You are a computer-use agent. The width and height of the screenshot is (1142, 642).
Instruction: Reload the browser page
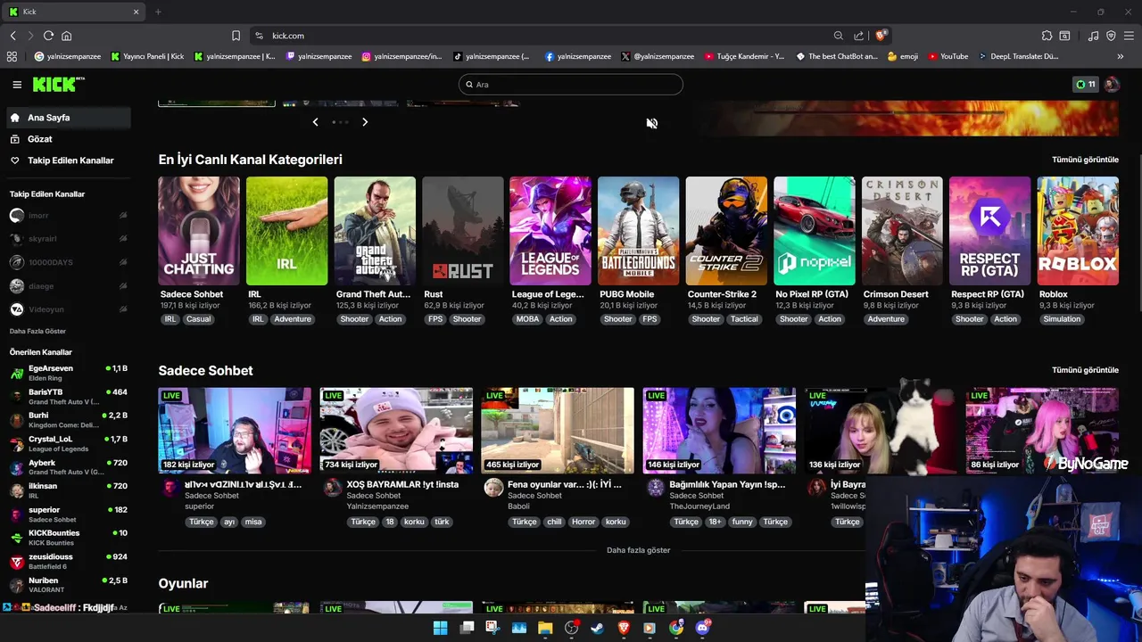click(x=48, y=36)
